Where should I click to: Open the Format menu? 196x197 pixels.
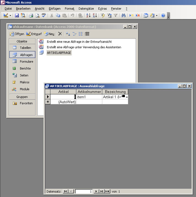[x=69, y=9]
